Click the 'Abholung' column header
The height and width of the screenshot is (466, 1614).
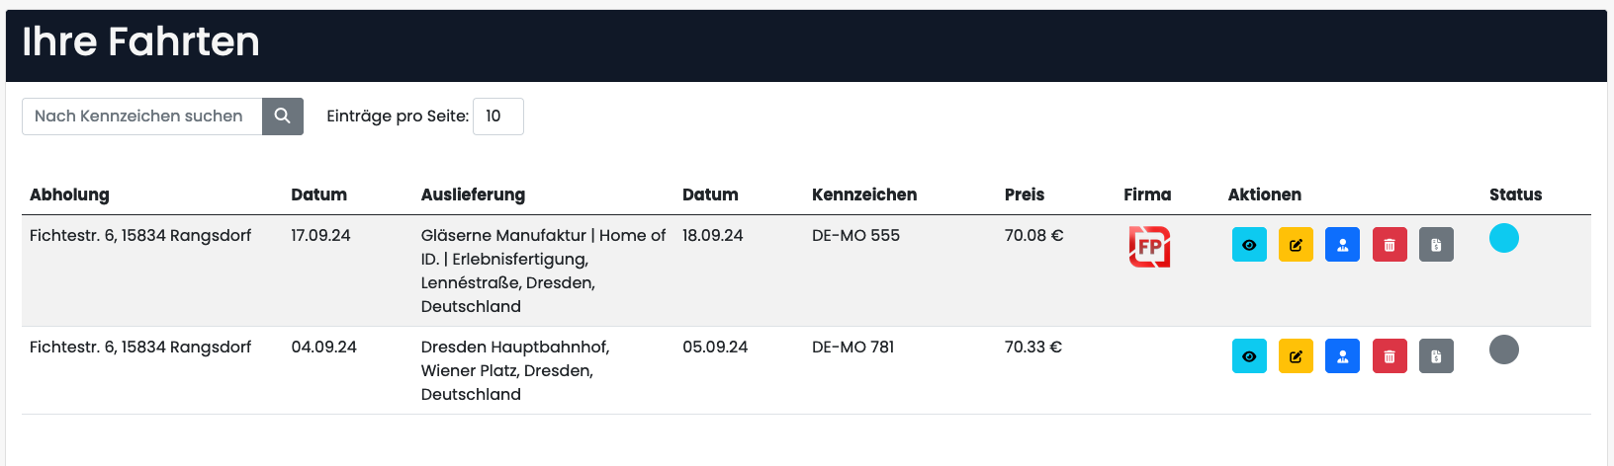69,194
